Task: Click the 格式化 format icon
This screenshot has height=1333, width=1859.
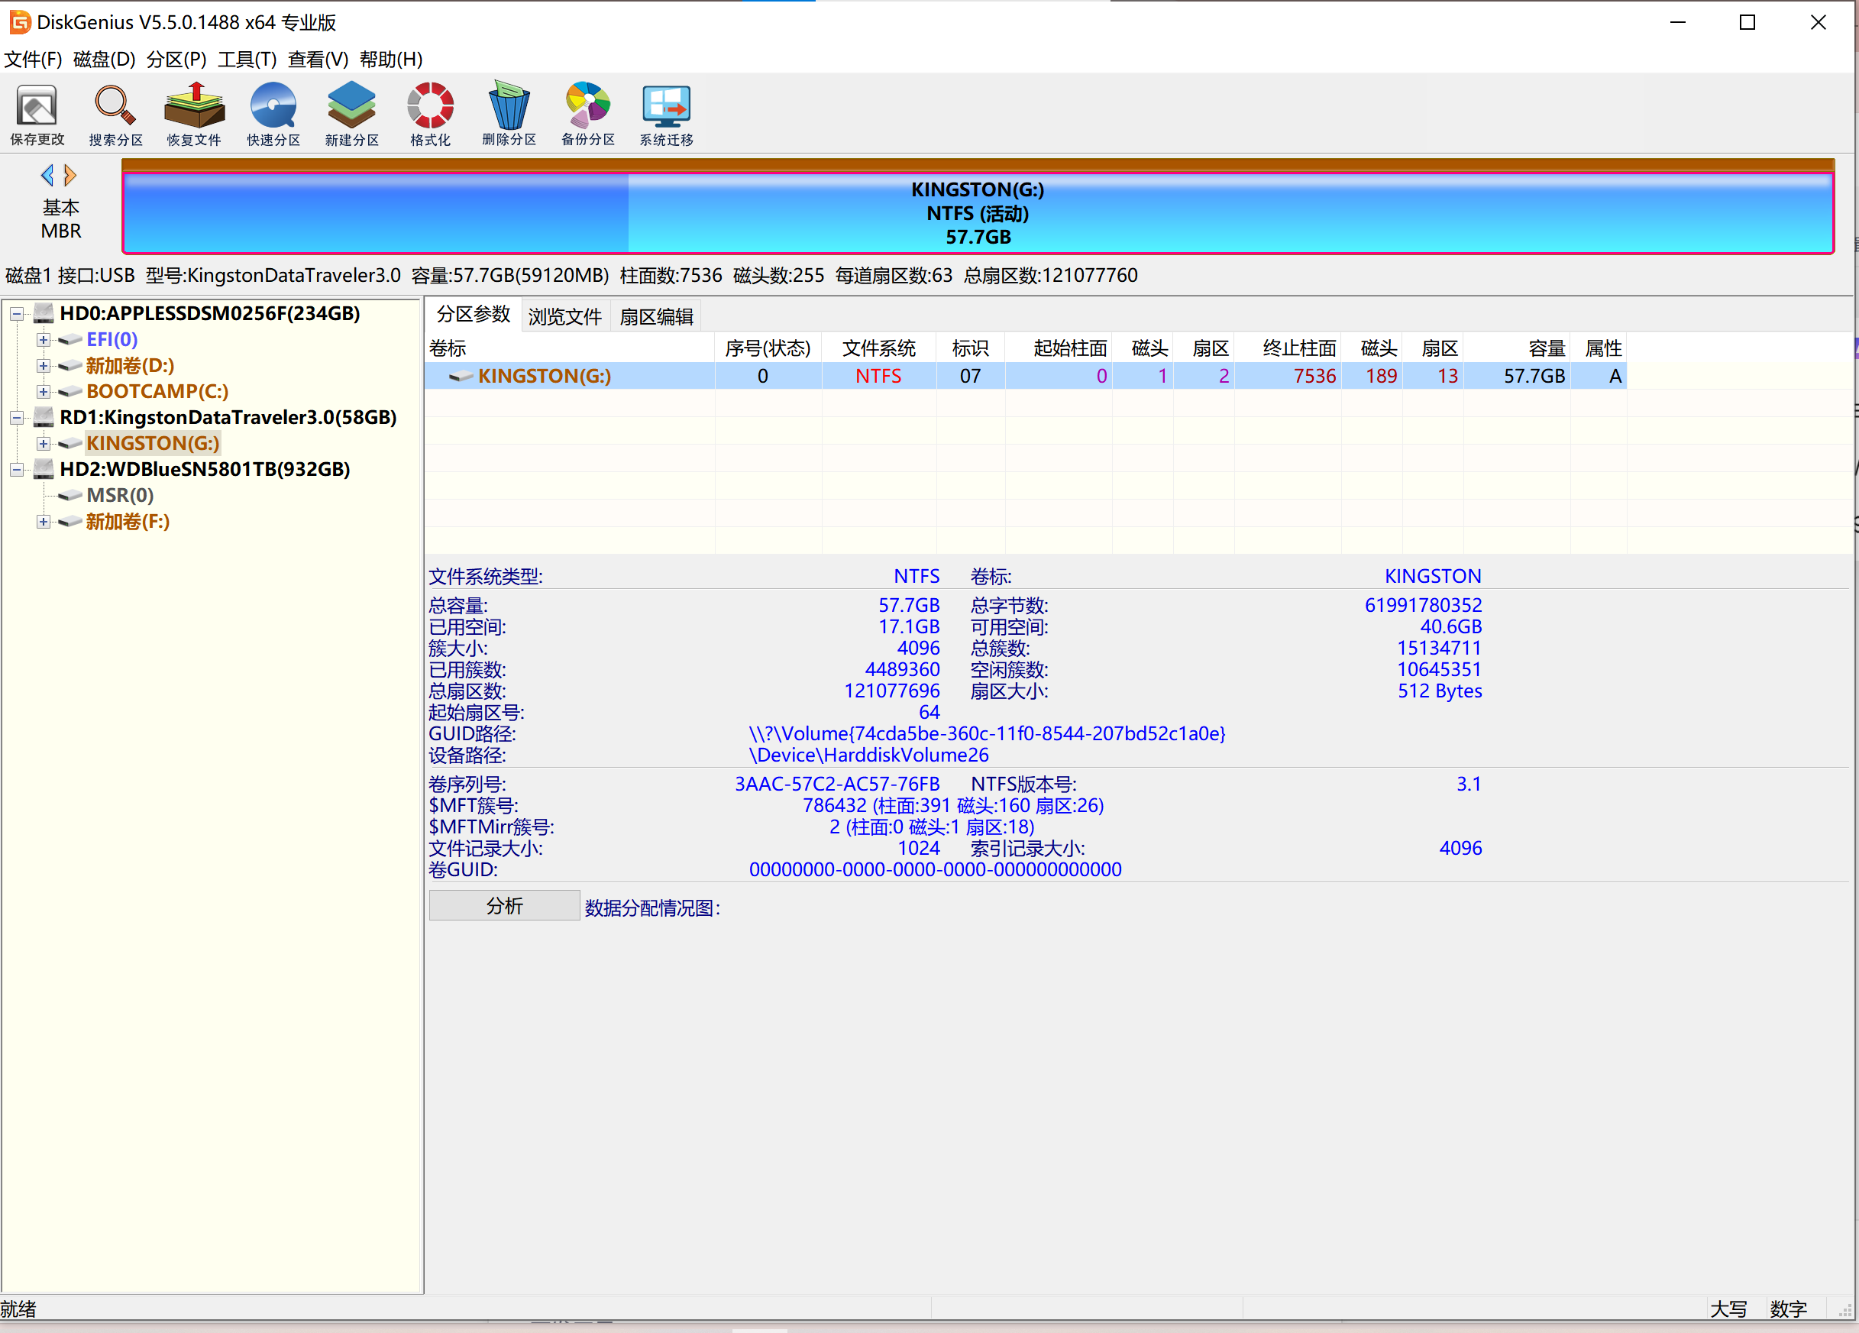Action: point(430,107)
